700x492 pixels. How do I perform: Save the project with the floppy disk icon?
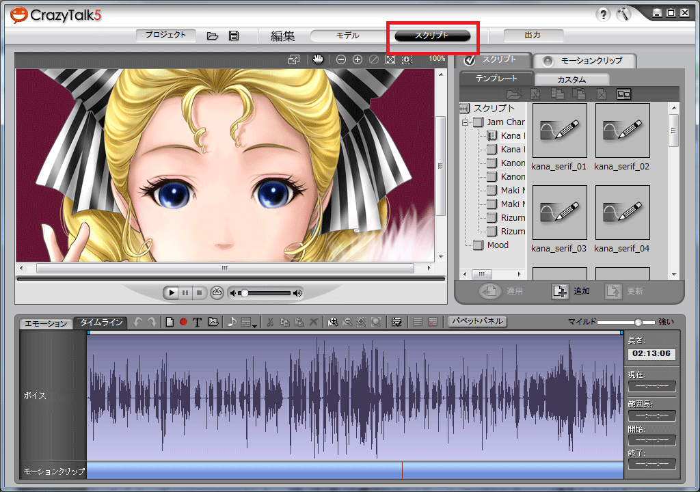click(234, 36)
